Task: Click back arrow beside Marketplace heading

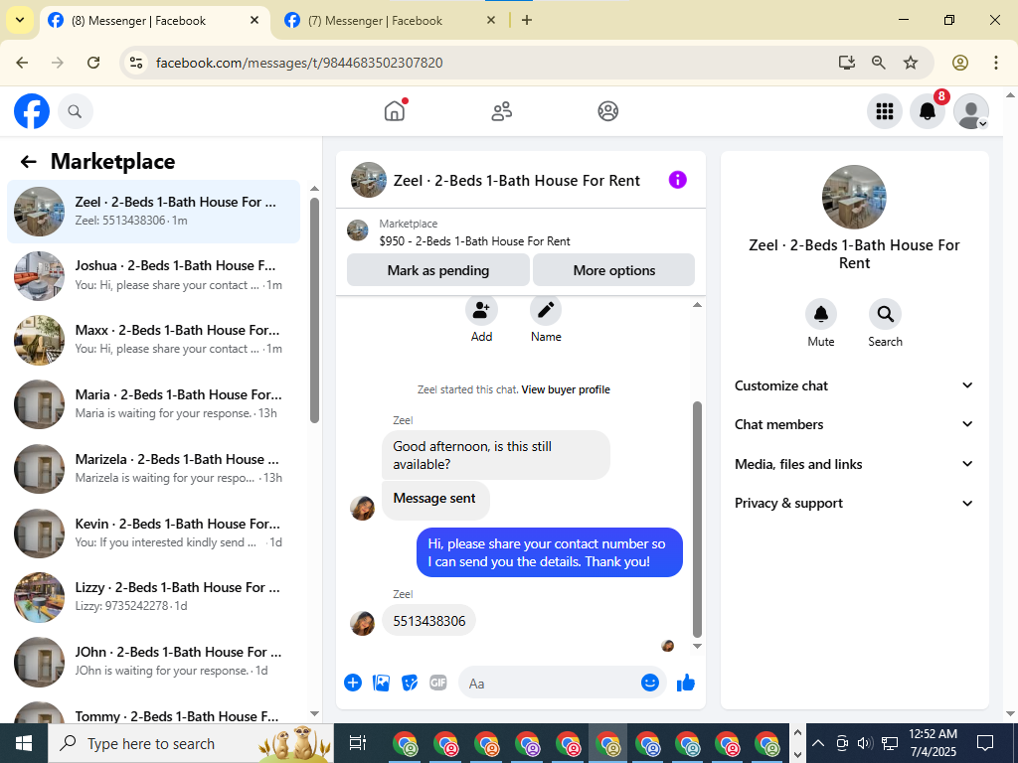Action: 28,162
